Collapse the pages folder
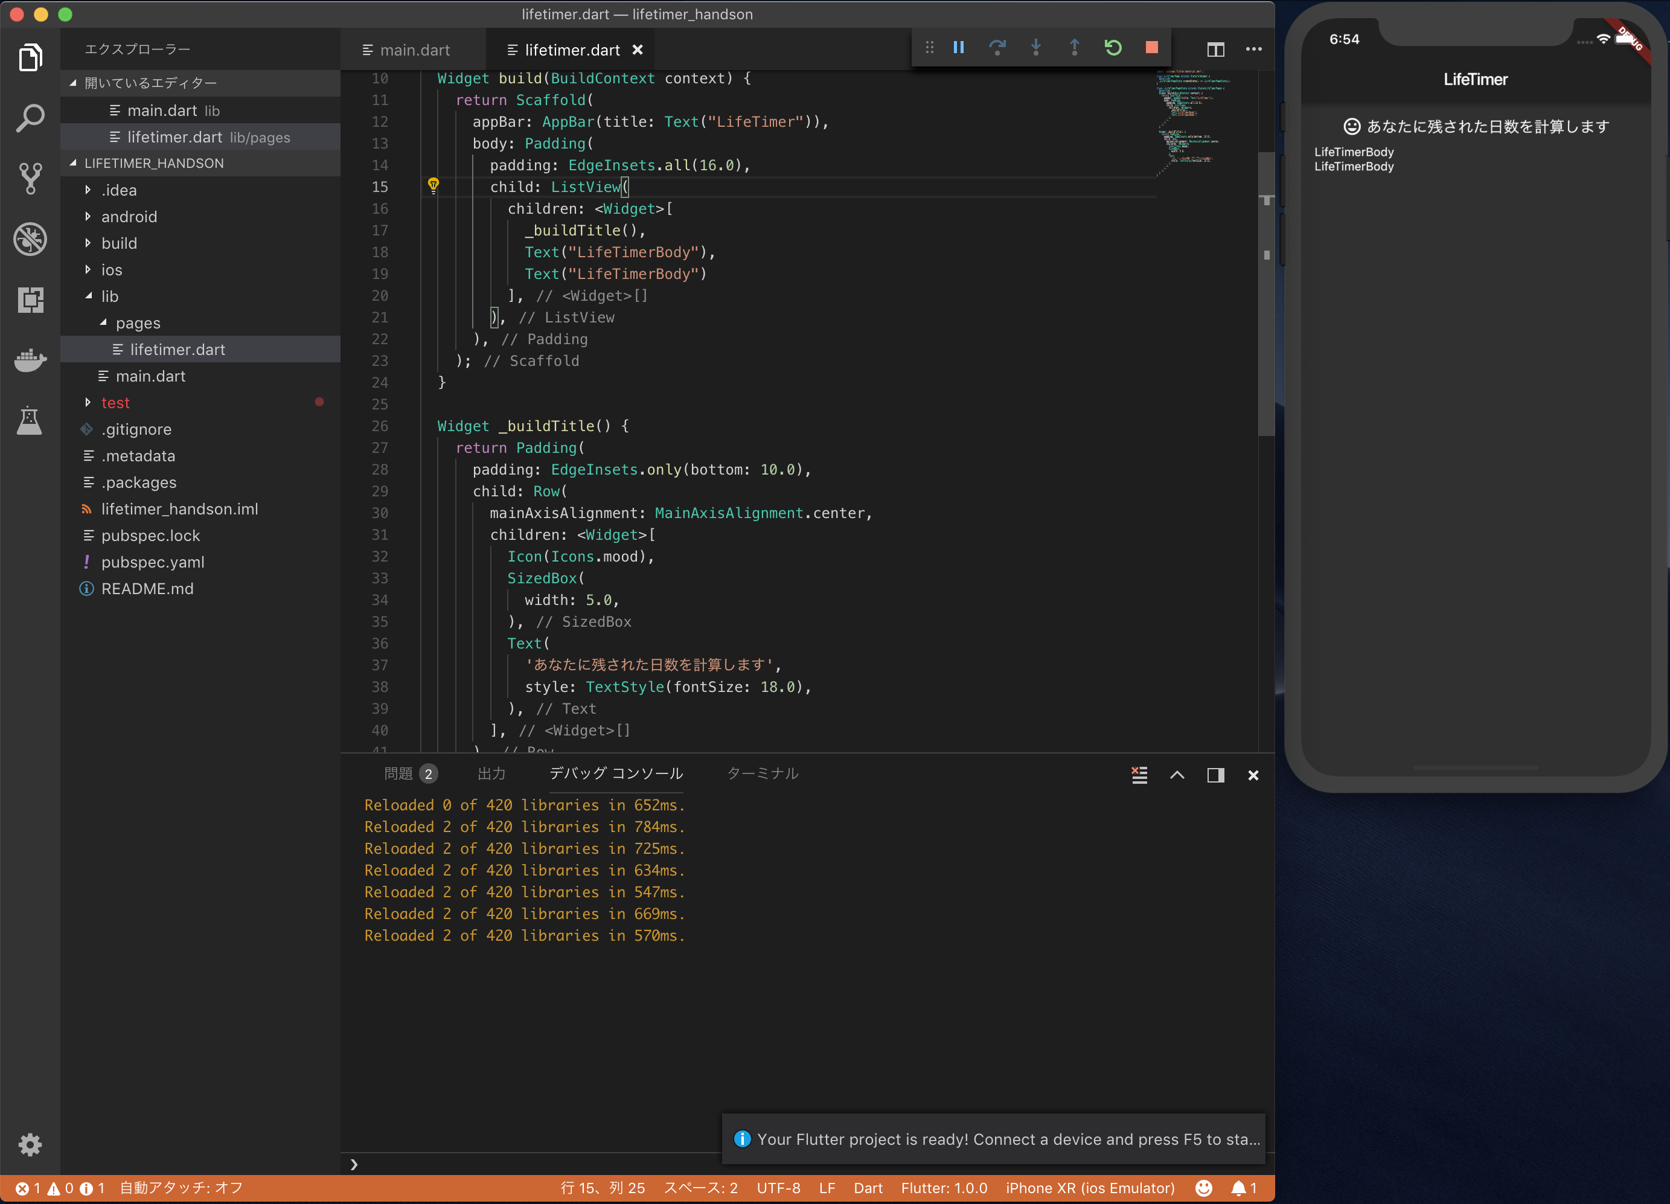The width and height of the screenshot is (1670, 1204). point(200,322)
